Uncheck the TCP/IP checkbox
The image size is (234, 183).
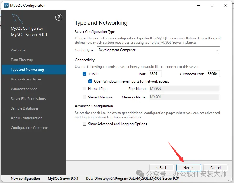click(84, 74)
